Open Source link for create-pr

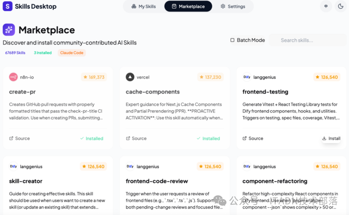point(19,138)
